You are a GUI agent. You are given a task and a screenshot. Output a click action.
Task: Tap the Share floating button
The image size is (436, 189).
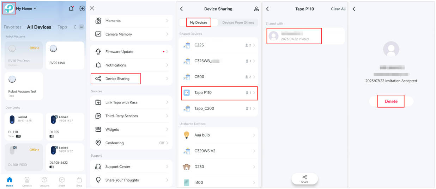click(305, 179)
